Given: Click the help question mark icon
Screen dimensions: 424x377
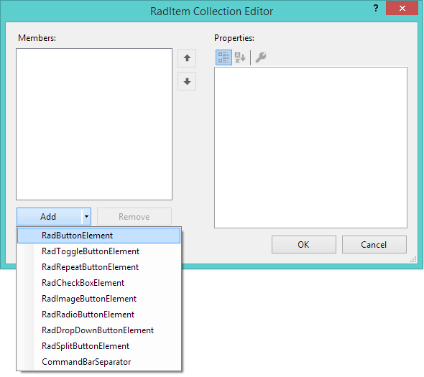Looking at the screenshot, I should pyautogui.click(x=376, y=9).
